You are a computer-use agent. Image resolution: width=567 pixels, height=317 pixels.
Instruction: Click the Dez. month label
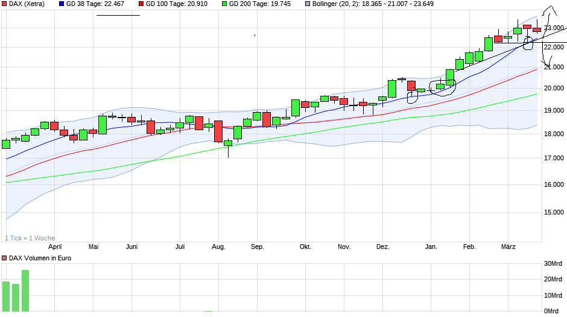[x=382, y=247]
